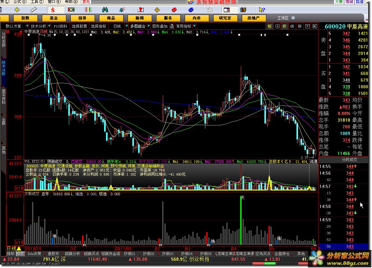Viewport: 372px width, 268px height.
Task: Select the ruler measurement tool icon
Action: (x=33, y=10)
